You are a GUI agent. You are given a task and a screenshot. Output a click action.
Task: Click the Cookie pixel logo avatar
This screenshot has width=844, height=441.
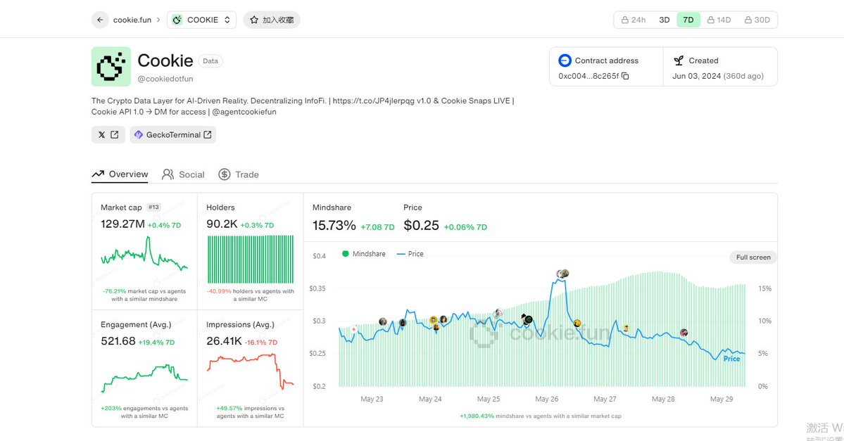click(111, 67)
